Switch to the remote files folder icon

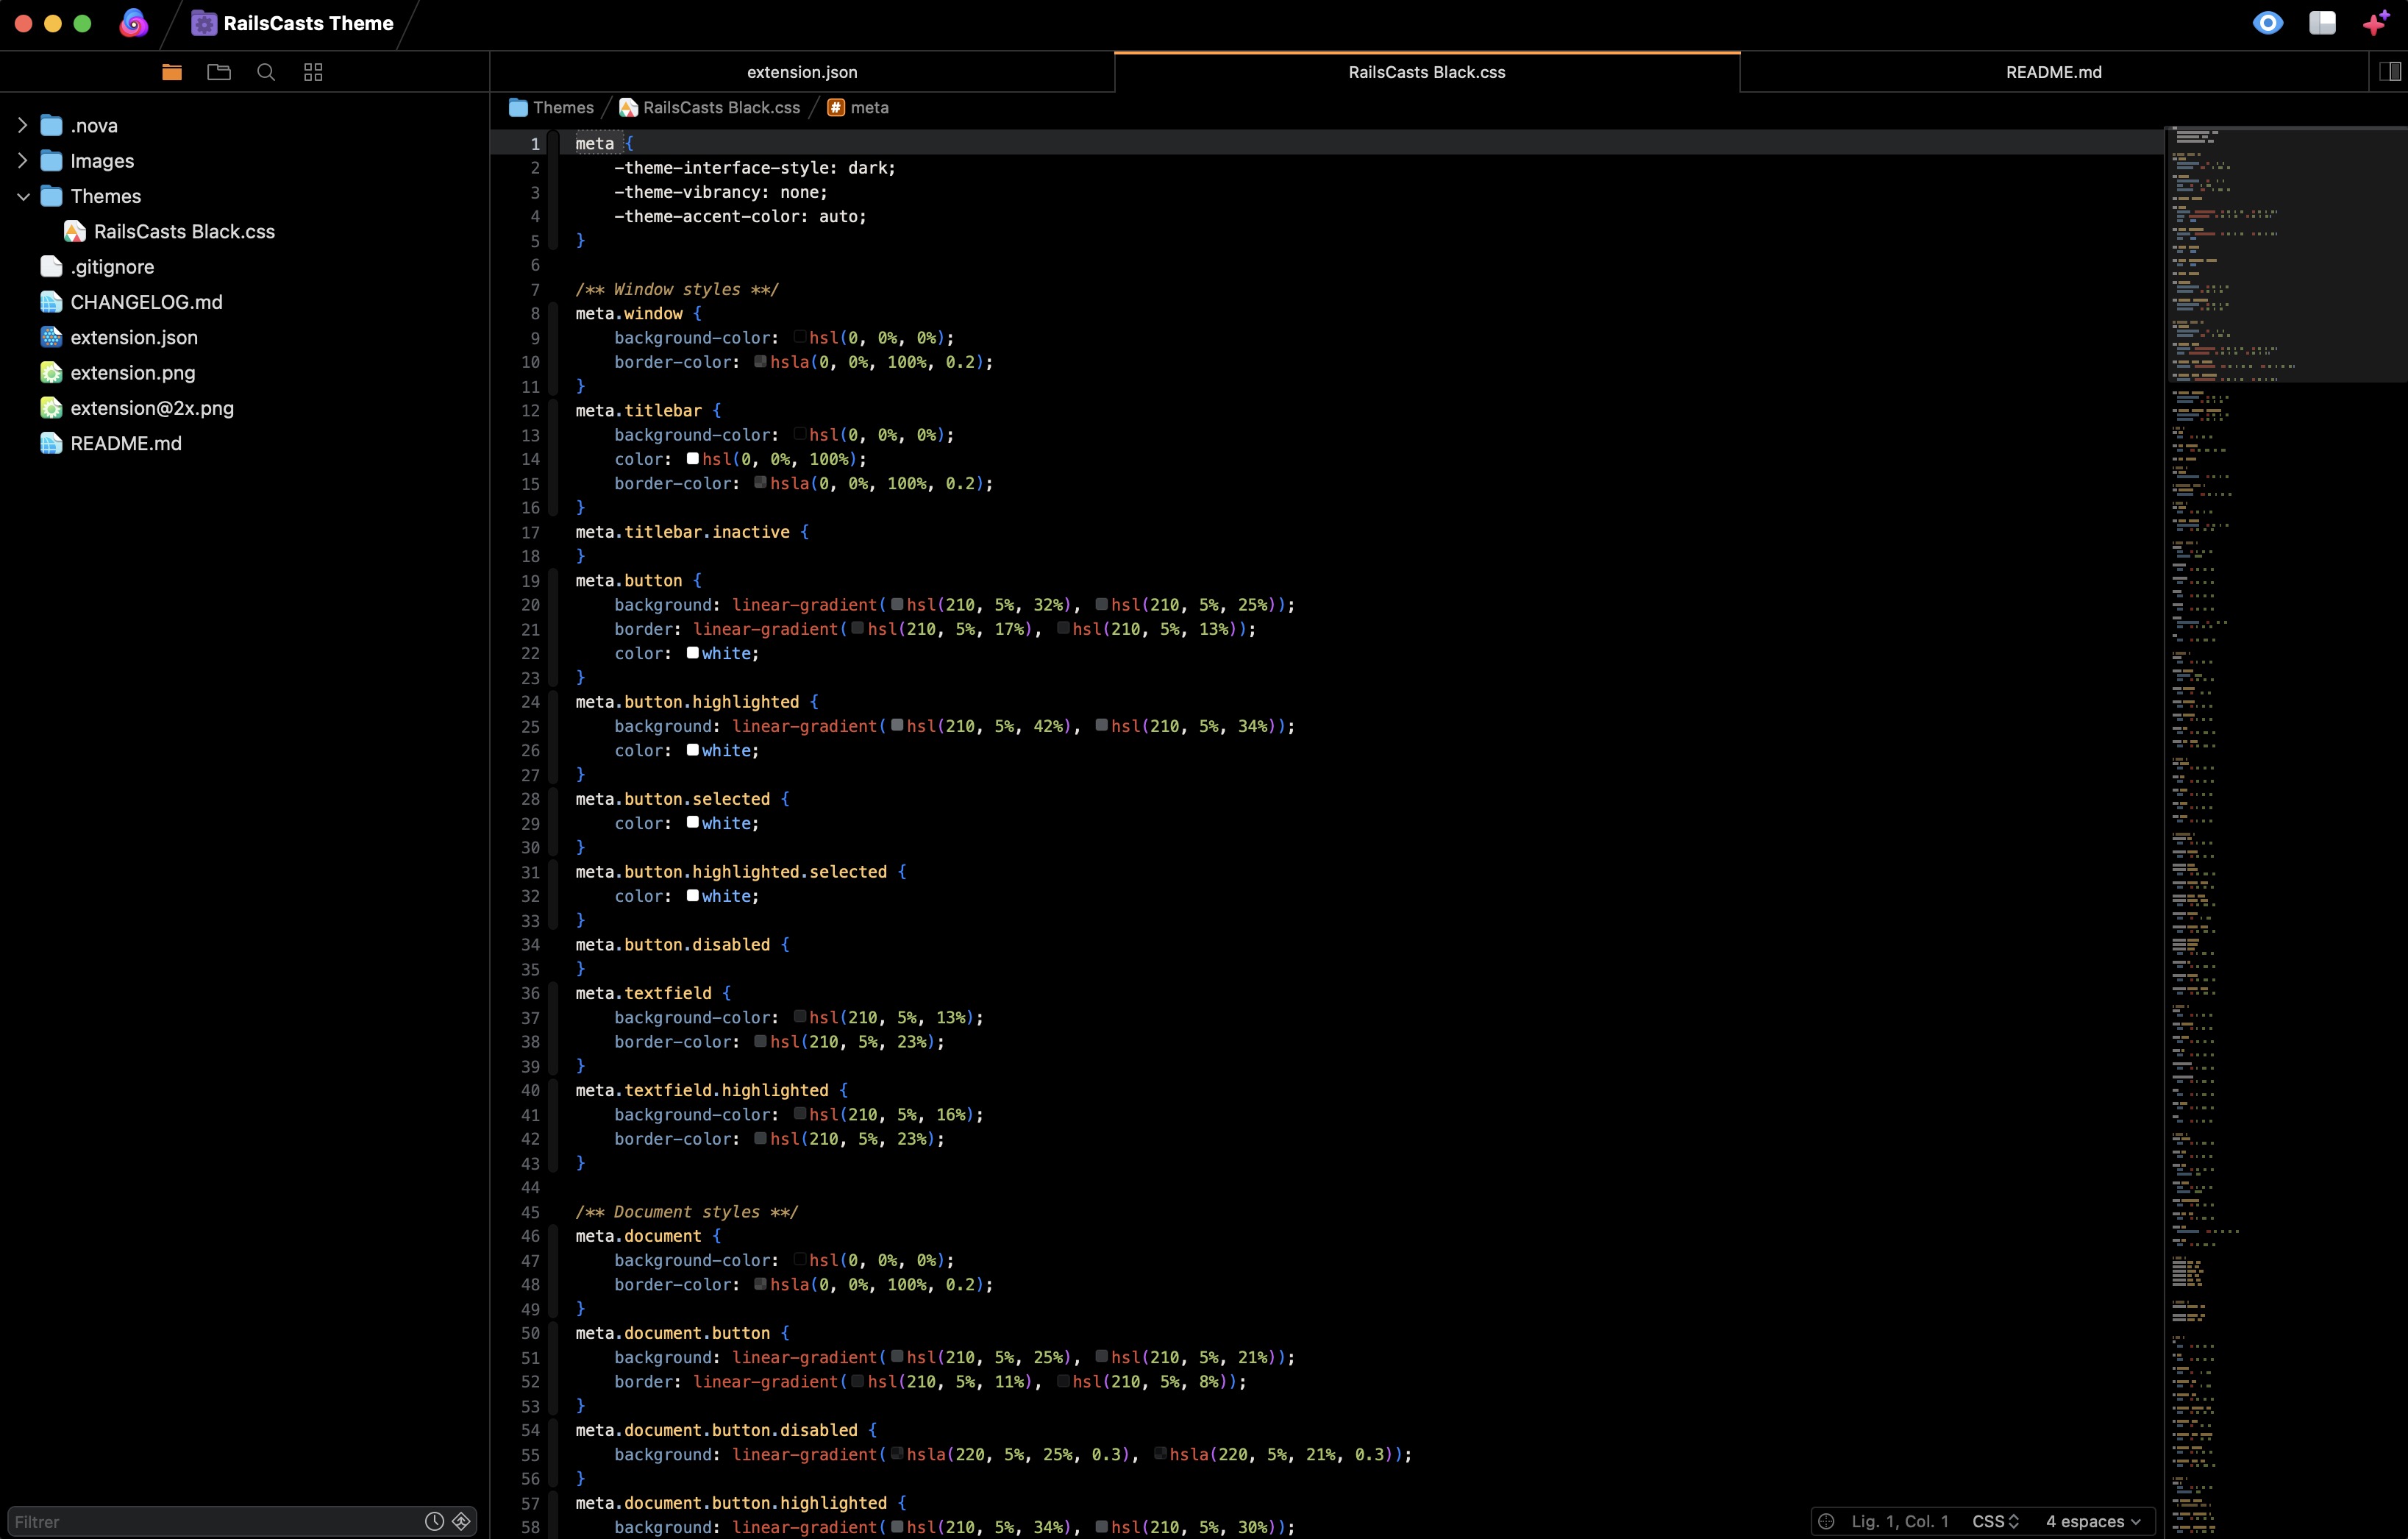pos(219,72)
